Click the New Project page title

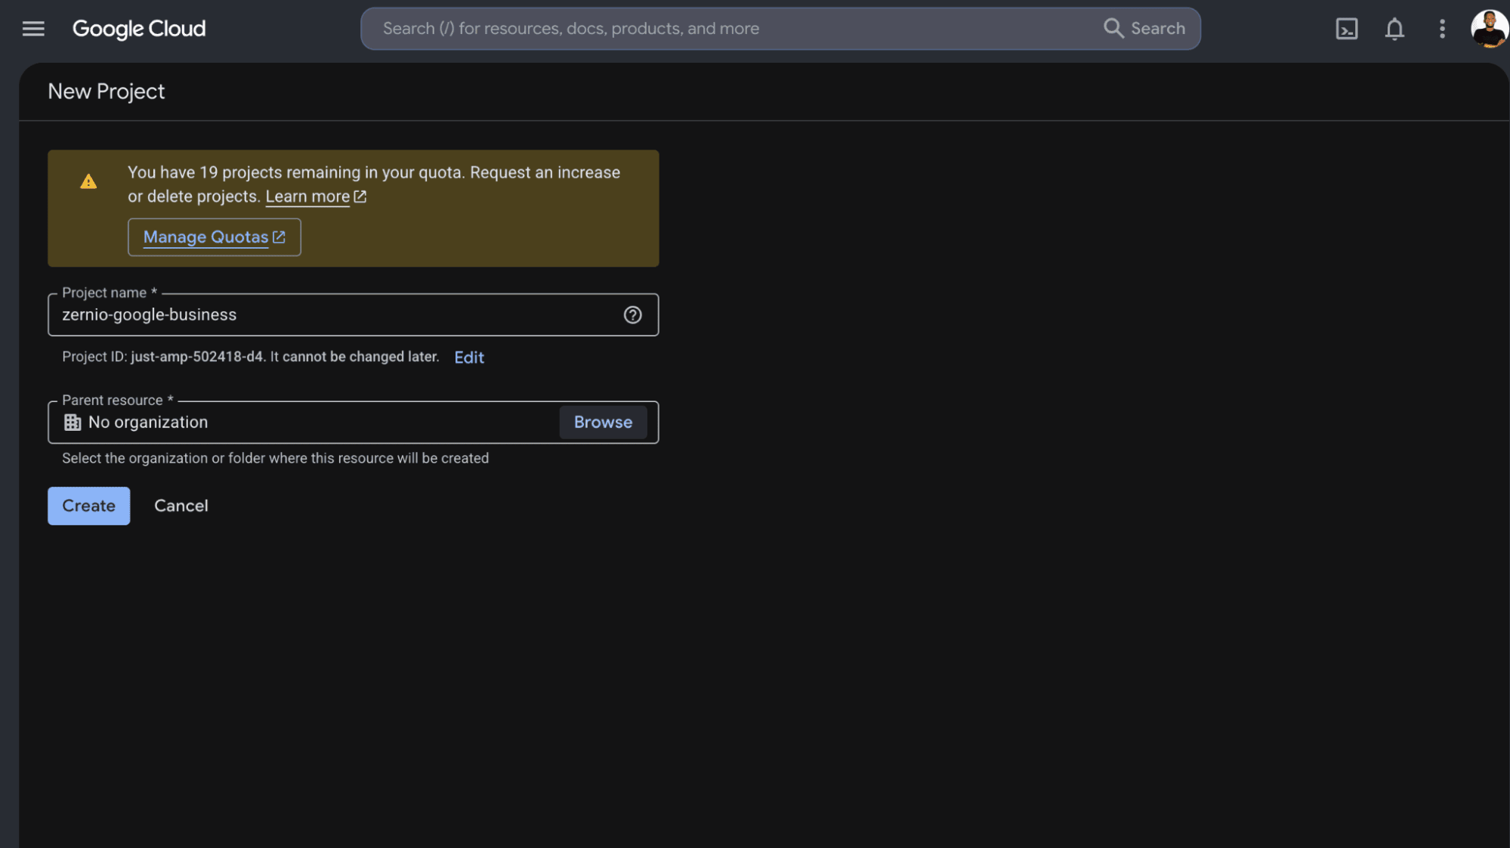[107, 91]
